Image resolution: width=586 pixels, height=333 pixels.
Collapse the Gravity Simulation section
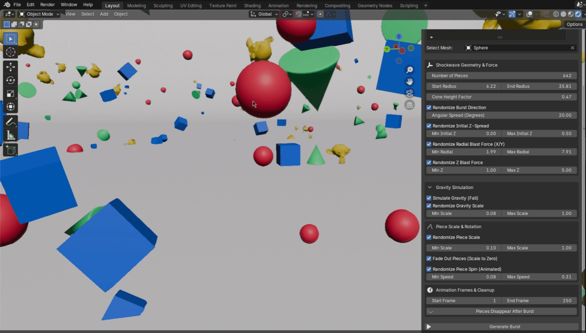click(x=430, y=188)
